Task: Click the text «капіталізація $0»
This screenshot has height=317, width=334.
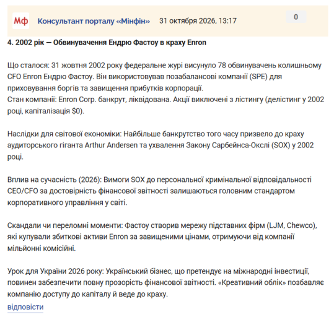Action: pyautogui.click(x=53, y=111)
